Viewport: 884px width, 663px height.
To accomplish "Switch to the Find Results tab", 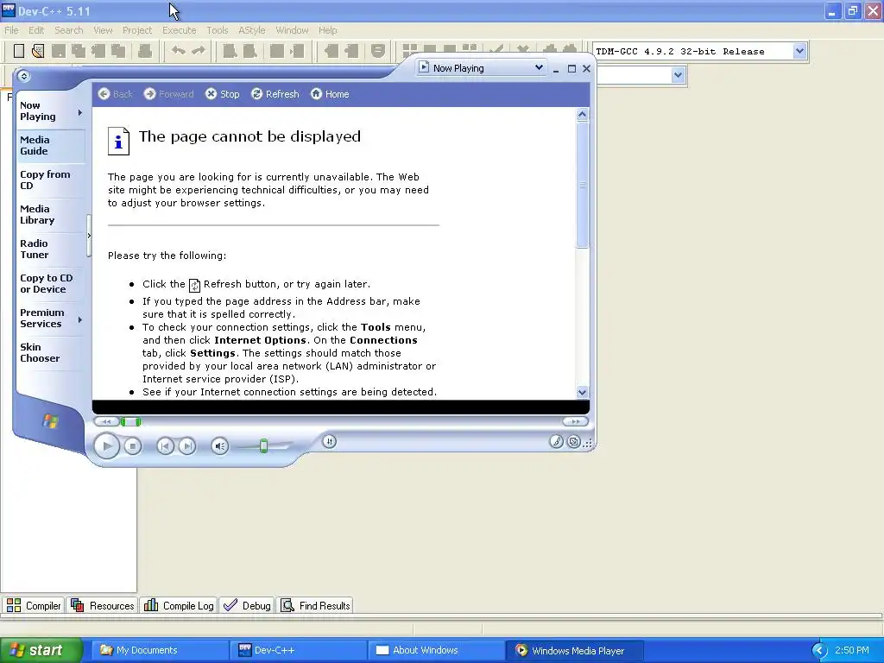I will coord(316,605).
